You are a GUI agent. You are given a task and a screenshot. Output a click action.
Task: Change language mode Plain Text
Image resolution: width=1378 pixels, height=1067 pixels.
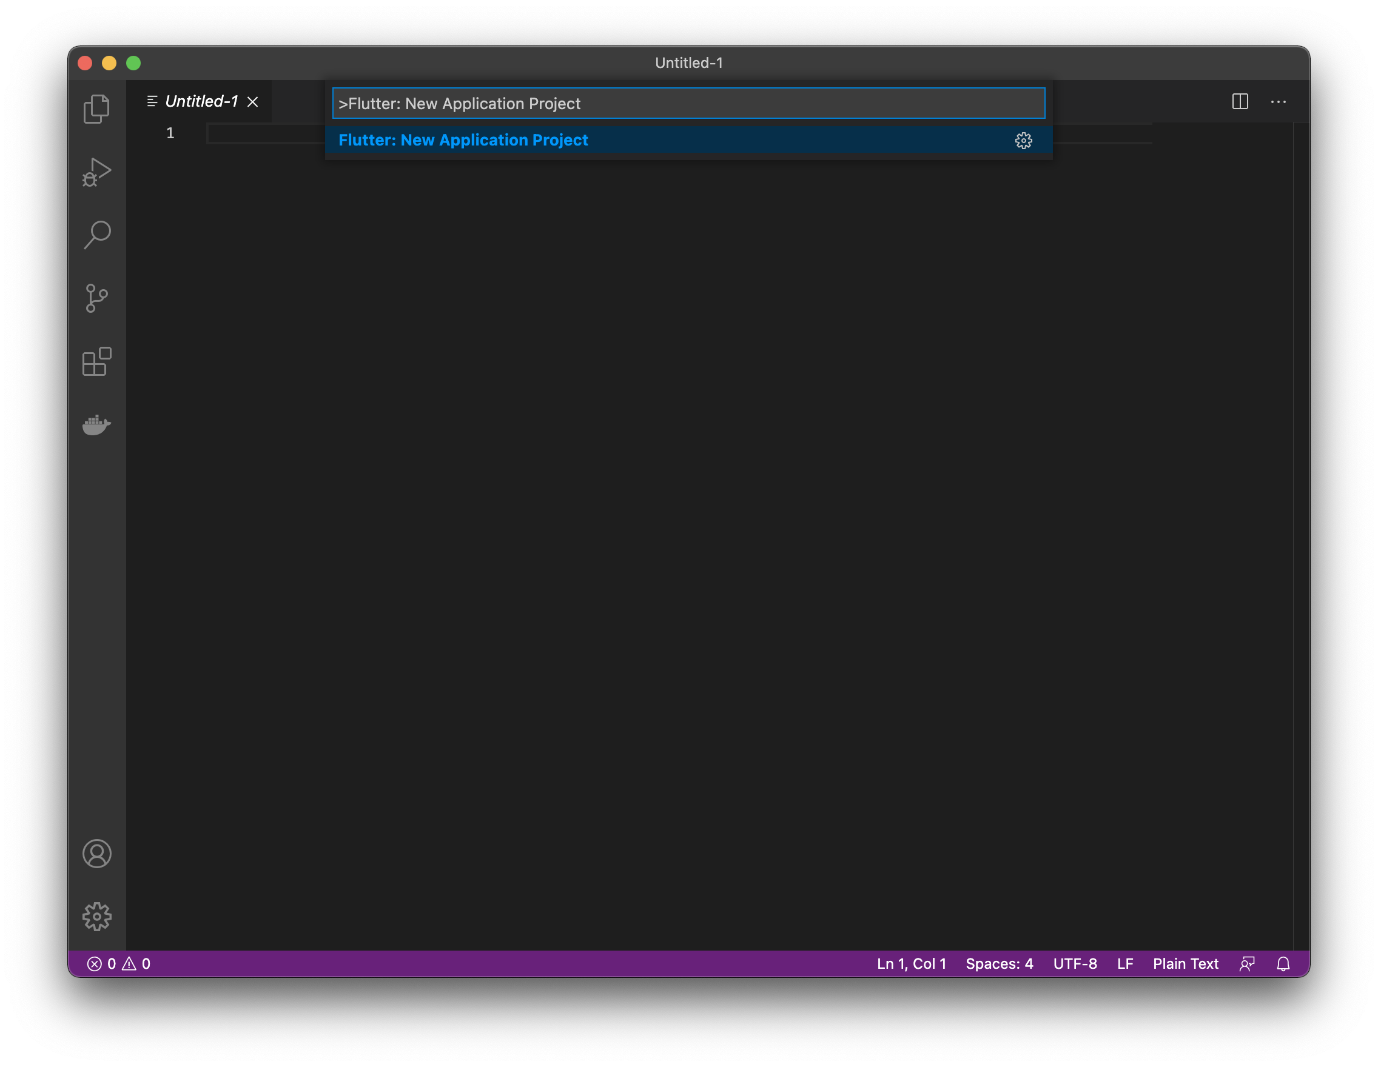click(x=1186, y=963)
